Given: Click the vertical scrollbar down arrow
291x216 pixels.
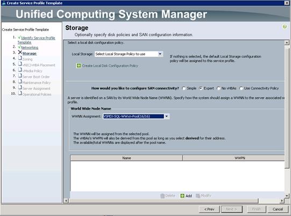Looking at the screenshot, I should pyautogui.click(x=287, y=196).
